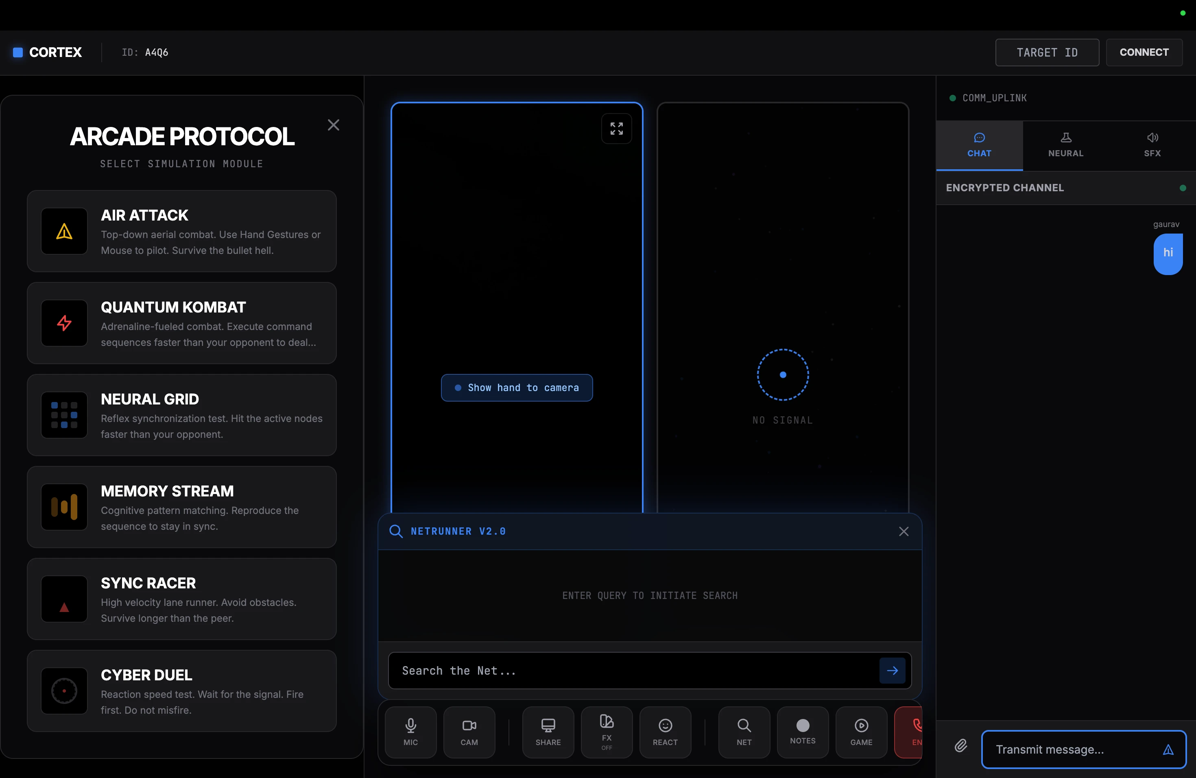The height and width of the screenshot is (778, 1196).
Task: Click the TARGET ID input field
Action: [1047, 52]
